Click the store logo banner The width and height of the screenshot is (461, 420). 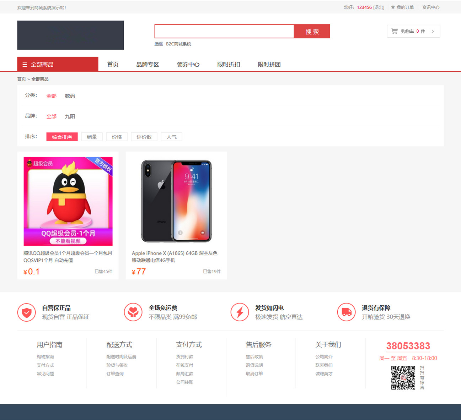(x=70, y=35)
